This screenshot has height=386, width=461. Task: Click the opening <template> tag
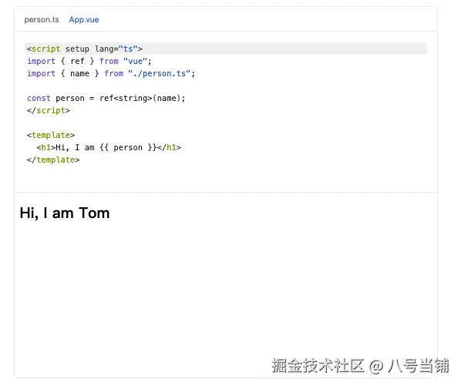tap(51, 135)
